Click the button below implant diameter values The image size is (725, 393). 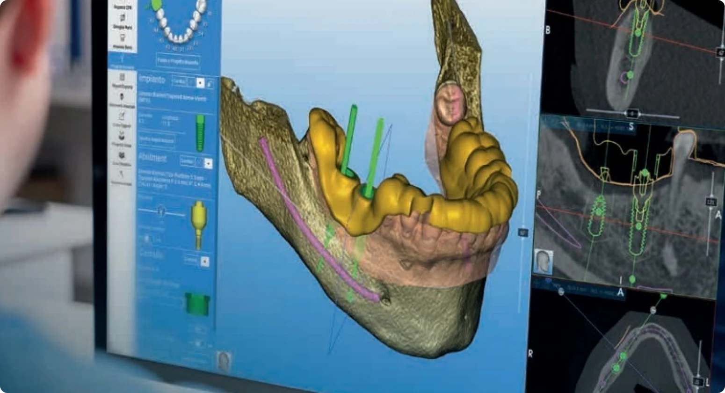point(157,140)
